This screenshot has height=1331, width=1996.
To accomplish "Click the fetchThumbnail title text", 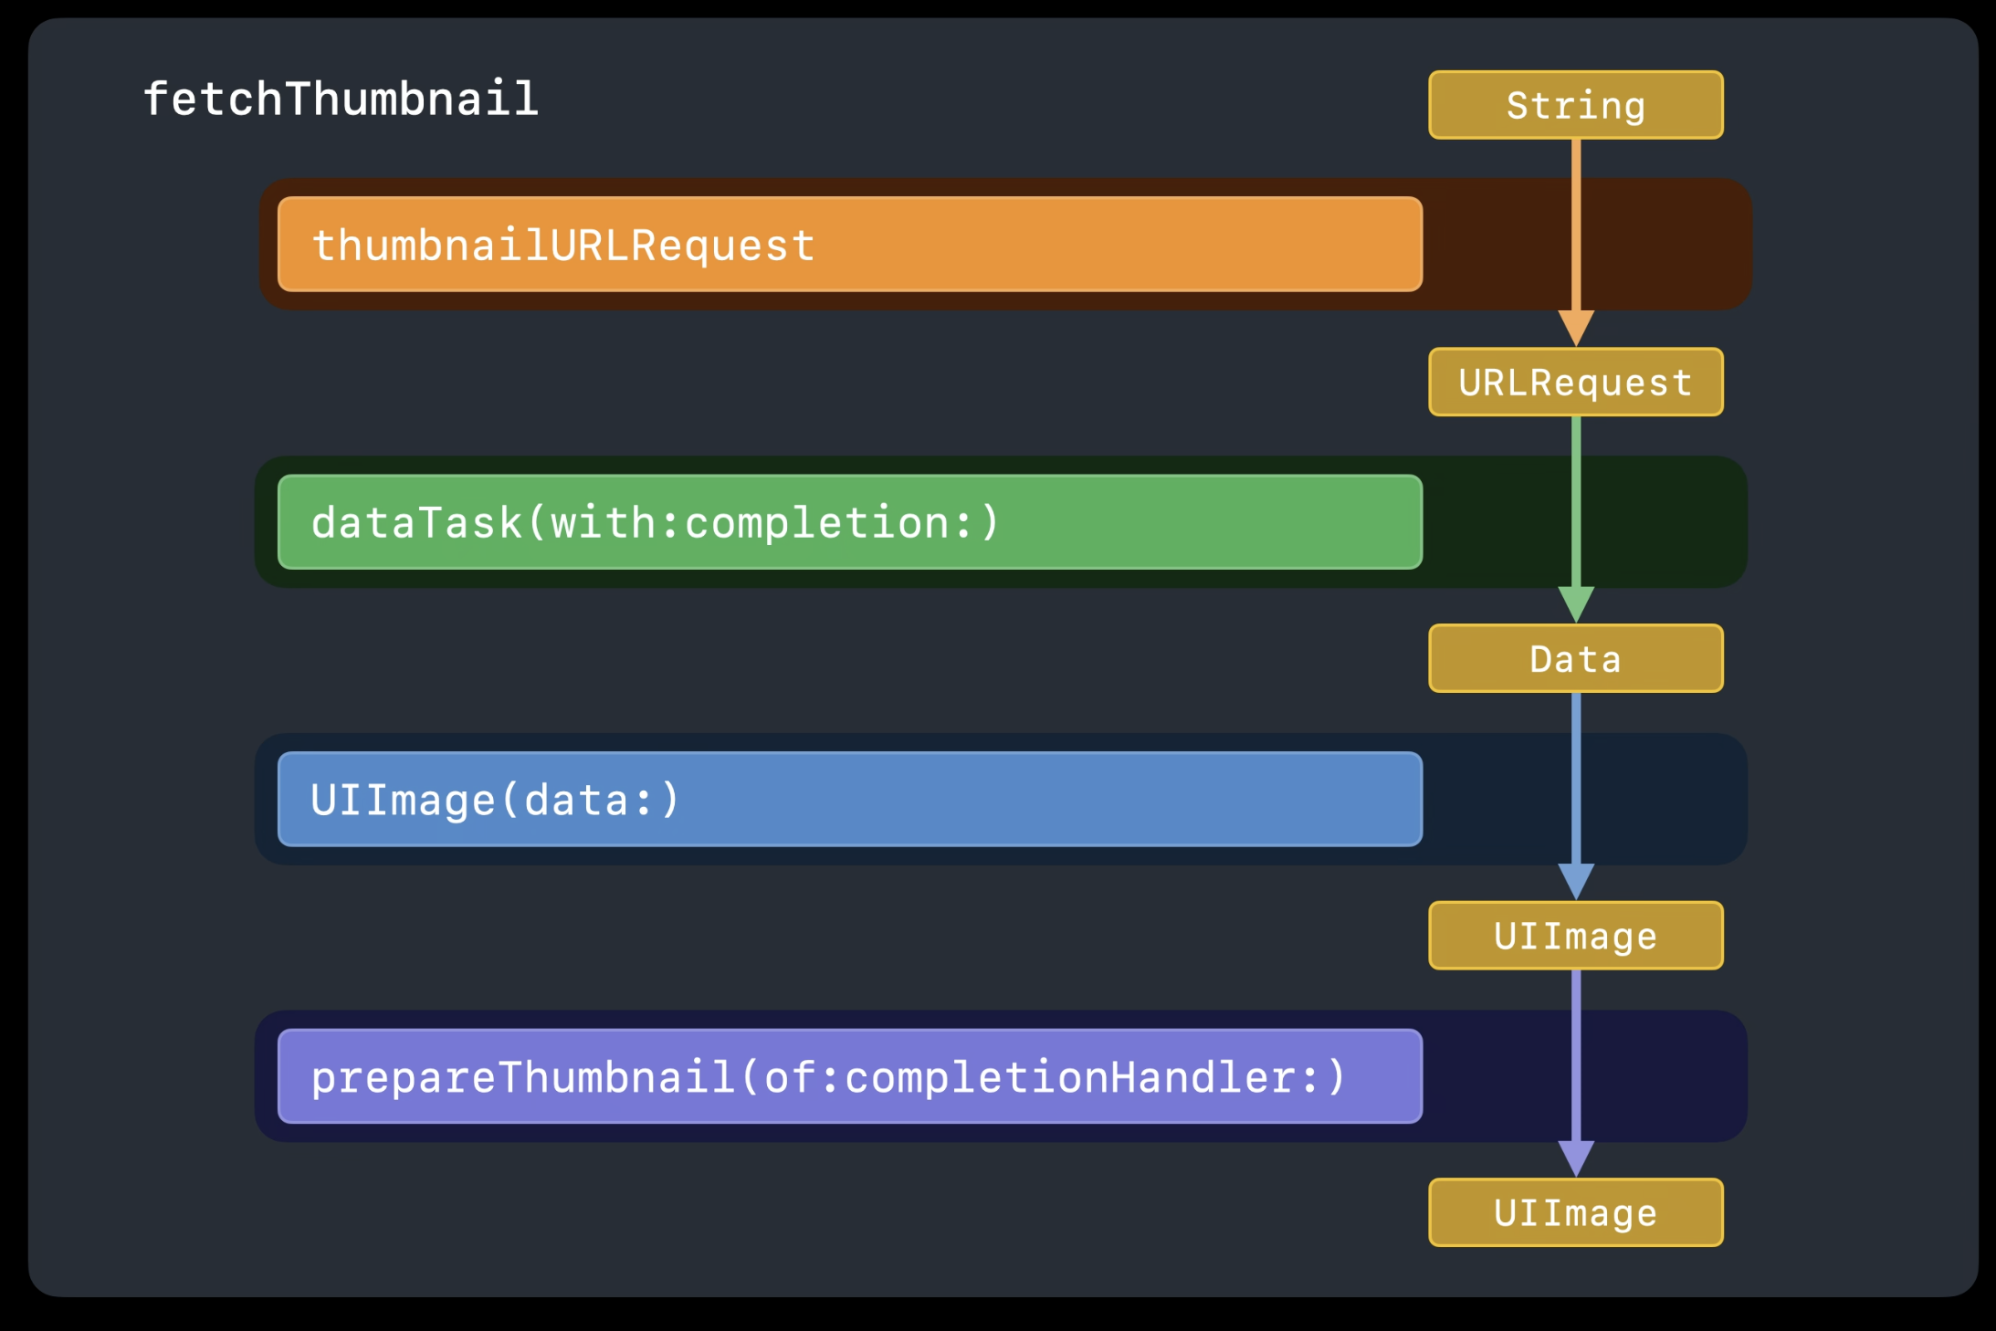I will pos(341,99).
